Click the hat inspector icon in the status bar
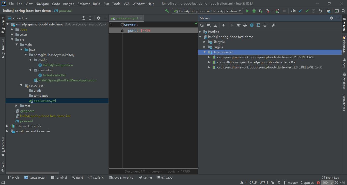Viewport: 347px width, 185px height. (279, 183)
